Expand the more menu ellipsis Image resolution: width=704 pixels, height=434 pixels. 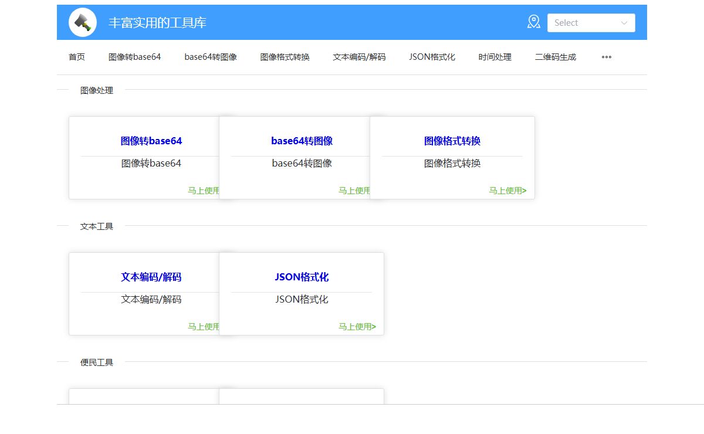pyautogui.click(x=607, y=57)
